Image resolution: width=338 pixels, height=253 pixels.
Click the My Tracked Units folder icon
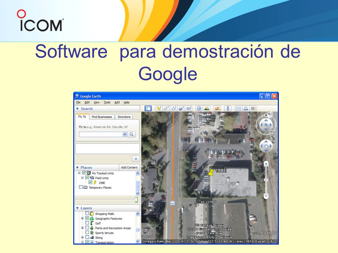(89, 173)
